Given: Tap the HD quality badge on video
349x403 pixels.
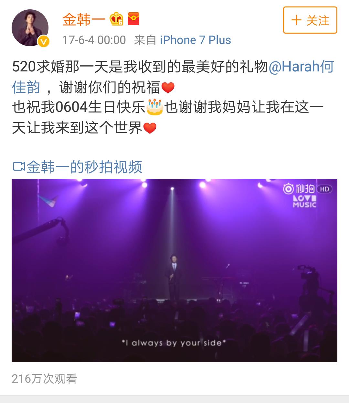Looking at the screenshot, I should click(324, 189).
